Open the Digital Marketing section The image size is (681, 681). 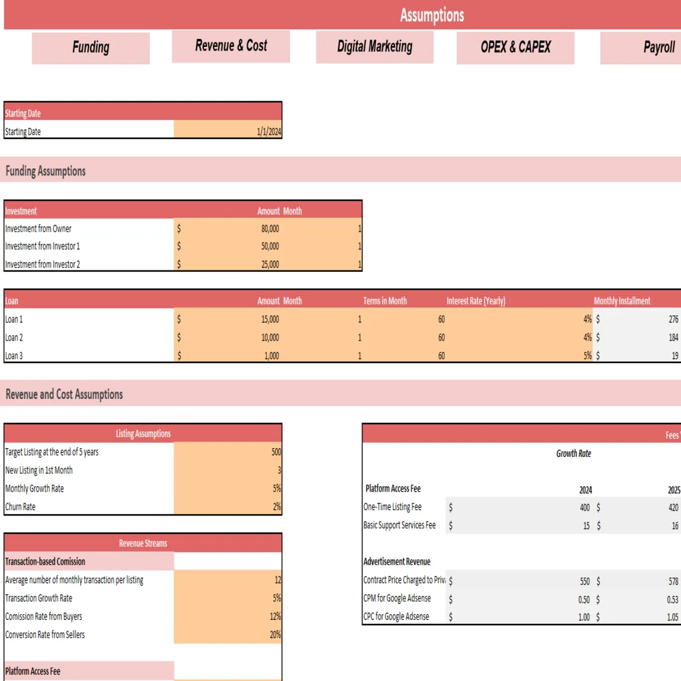coord(375,47)
